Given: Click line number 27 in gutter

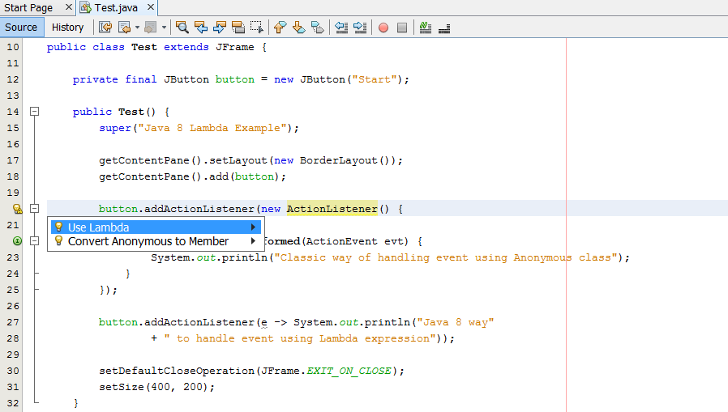Looking at the screenshot, I should [13, 322].
